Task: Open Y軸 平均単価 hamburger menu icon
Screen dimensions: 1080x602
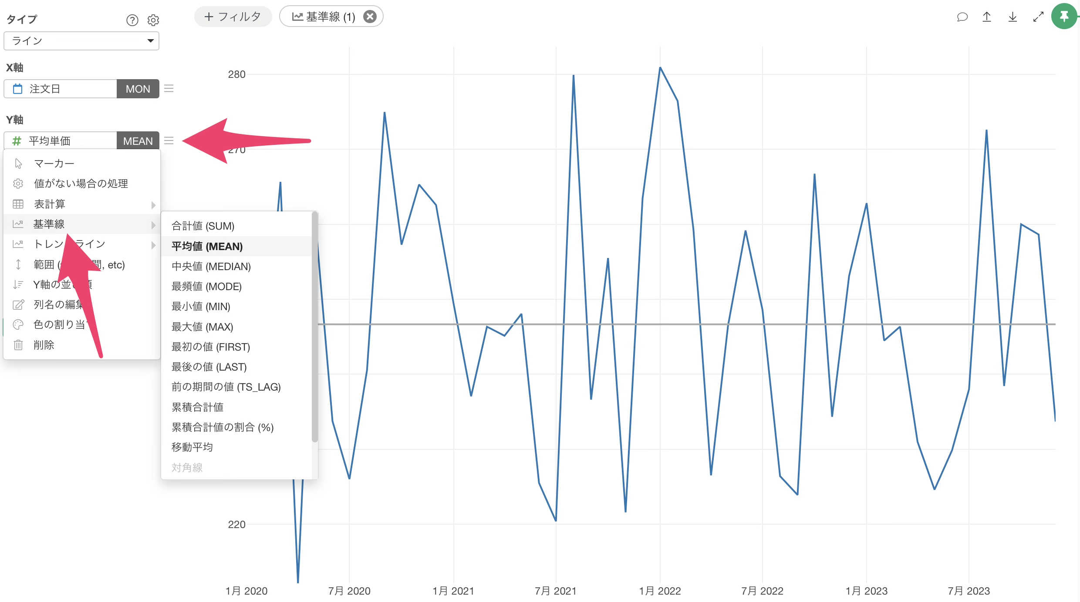Action: (x=169, y=141)
